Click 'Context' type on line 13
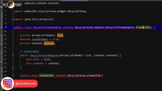This screenshot has height=91, width=162. (37, 43)
